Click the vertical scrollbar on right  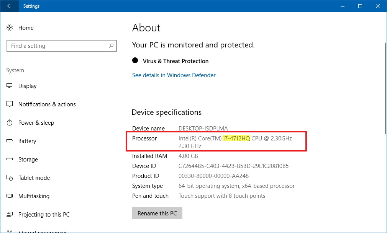coord(385,89)
